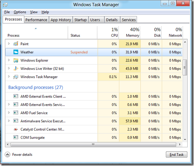Click the vertical scrollbar up arrow
The height and width of the screenshot is (166, 194).
(185, 42)
